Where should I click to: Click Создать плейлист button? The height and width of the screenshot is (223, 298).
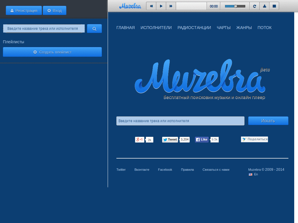coord(52,52)
